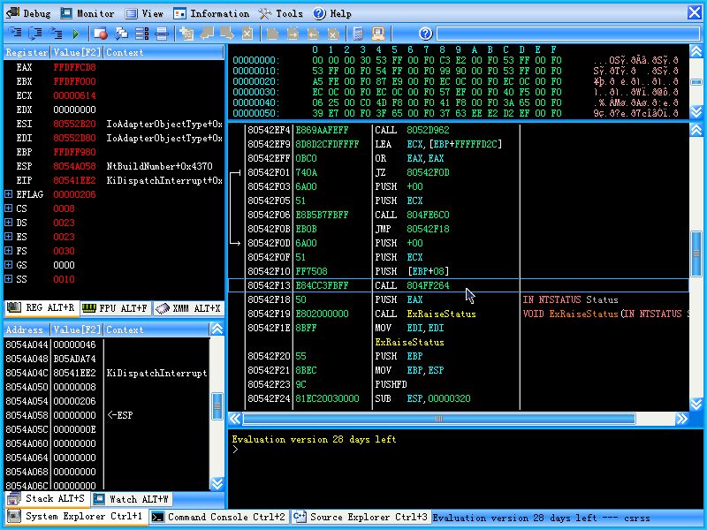Screen dimensions: 707x530
Task: Click the stack panel scrollbar thumb
Action: click(x=217, y=406)
